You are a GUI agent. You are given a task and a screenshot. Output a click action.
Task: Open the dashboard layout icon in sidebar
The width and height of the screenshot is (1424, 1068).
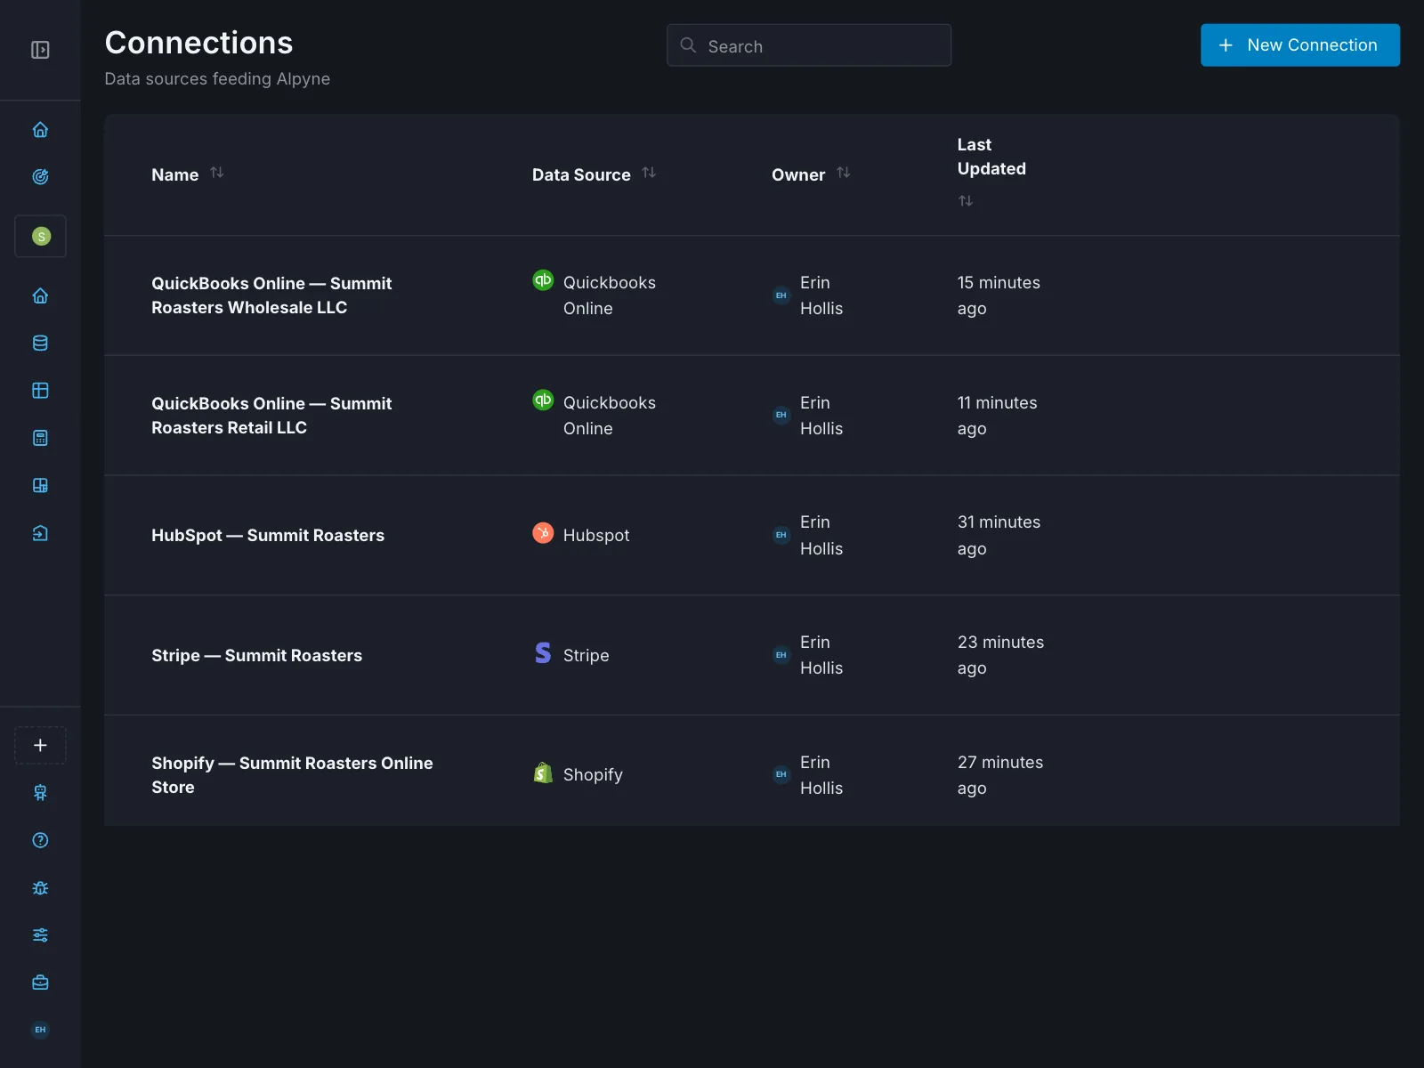pos(40,486)
